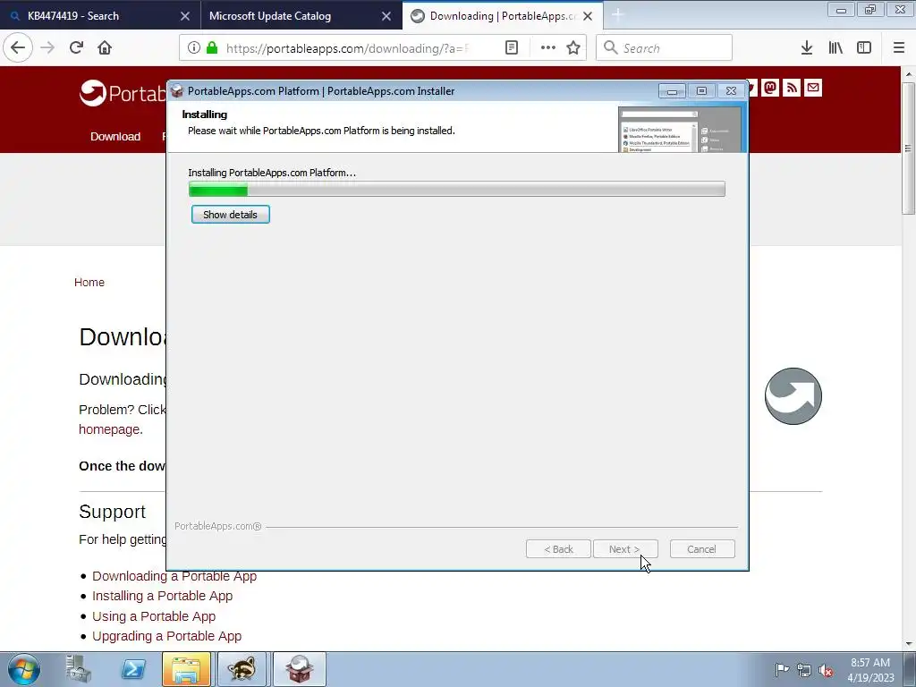Image resolution: width=916 pixels, height=687 pixels.
Task: Close the Downloading PortableApps tab
Action: (x=588, y=16)
